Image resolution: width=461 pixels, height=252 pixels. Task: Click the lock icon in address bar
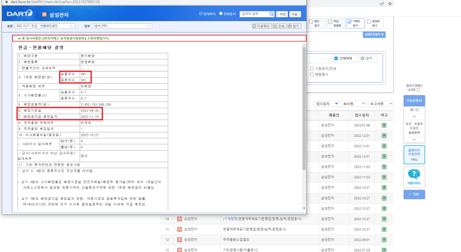[x=7, y=2]
